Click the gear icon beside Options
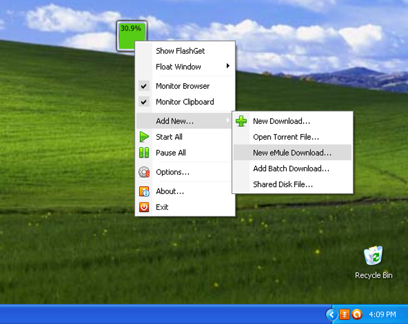This screenshot has height=324, width=408. [x=144, y=172]
